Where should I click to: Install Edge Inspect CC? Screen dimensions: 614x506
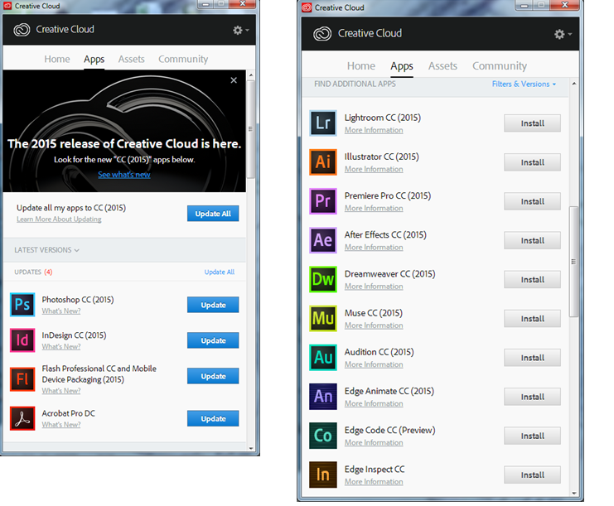(532, 475)
